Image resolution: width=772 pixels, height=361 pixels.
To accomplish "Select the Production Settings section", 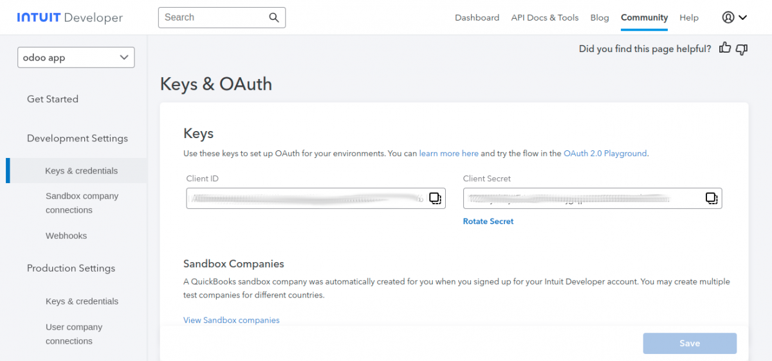I will click(x=71, y=268).
